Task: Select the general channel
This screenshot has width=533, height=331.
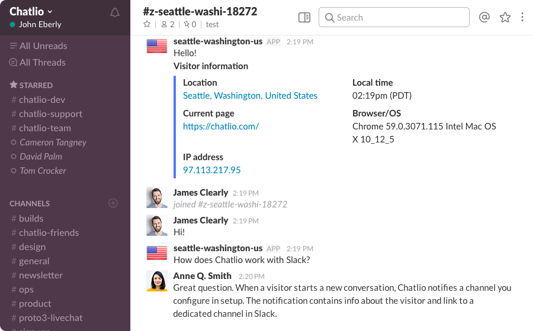Action: click(x=30, y=261)
